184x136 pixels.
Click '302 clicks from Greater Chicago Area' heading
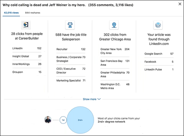tap(115, 37)
